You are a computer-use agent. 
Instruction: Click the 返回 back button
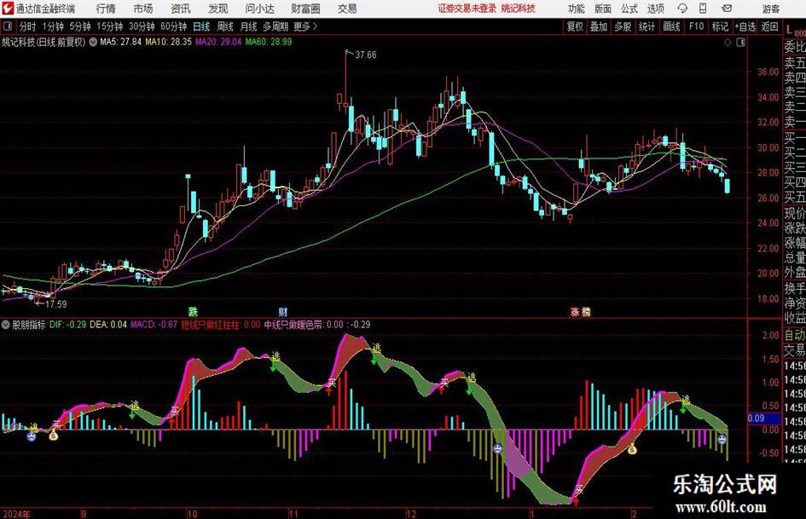pyautogui.click(x=769, y=26)
